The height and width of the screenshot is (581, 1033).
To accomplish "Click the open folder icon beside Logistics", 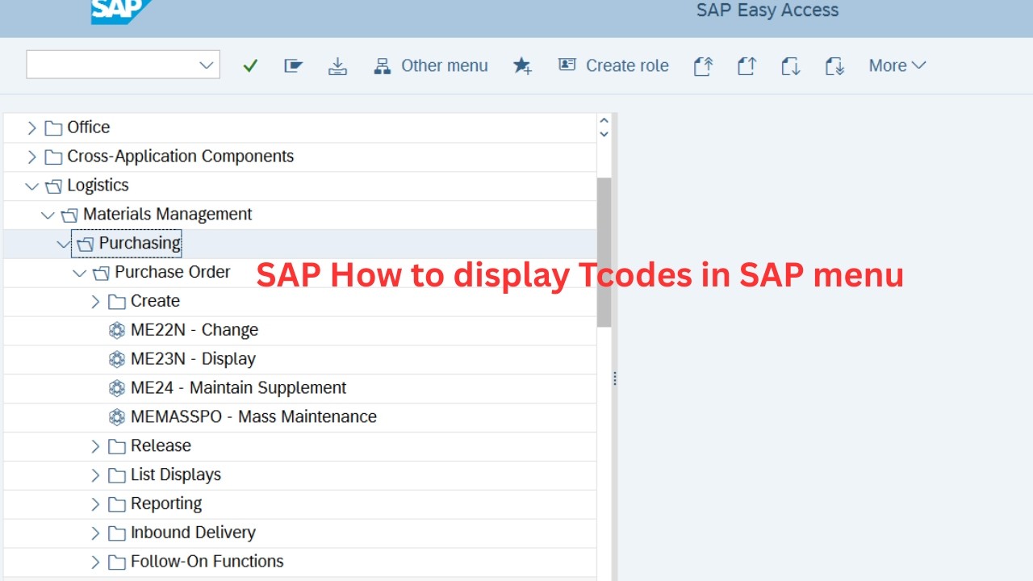I will [x=53, y=186].
